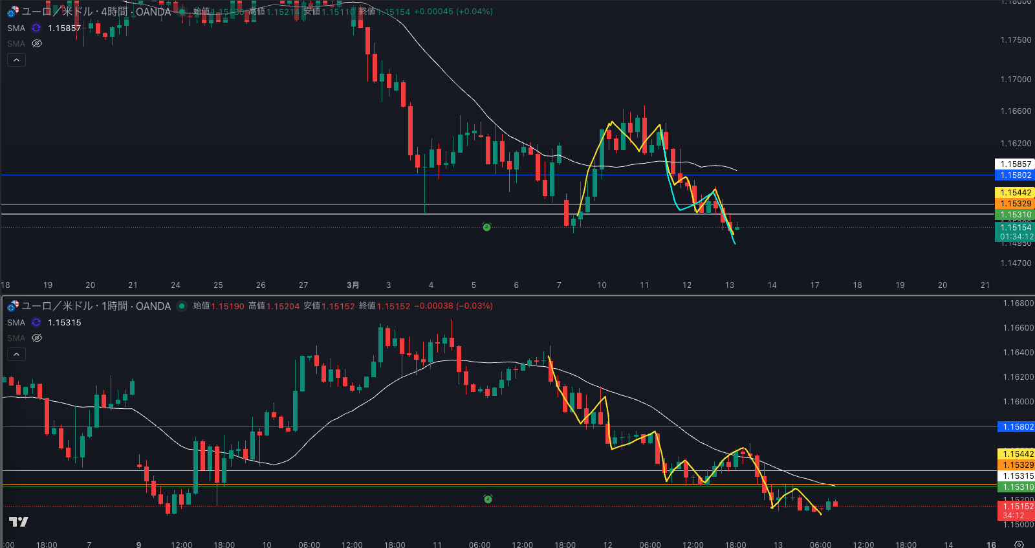Image resolution: width=1035 pixels, height=548 pixels.
Task: Click the ユーロ/米ドル 4時間 chart title
Action: 96,12
